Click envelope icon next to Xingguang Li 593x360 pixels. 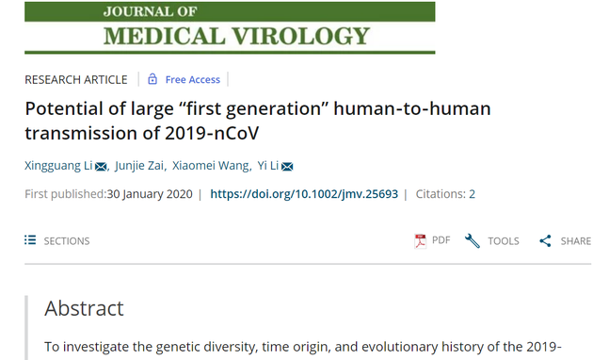[101, 167]
